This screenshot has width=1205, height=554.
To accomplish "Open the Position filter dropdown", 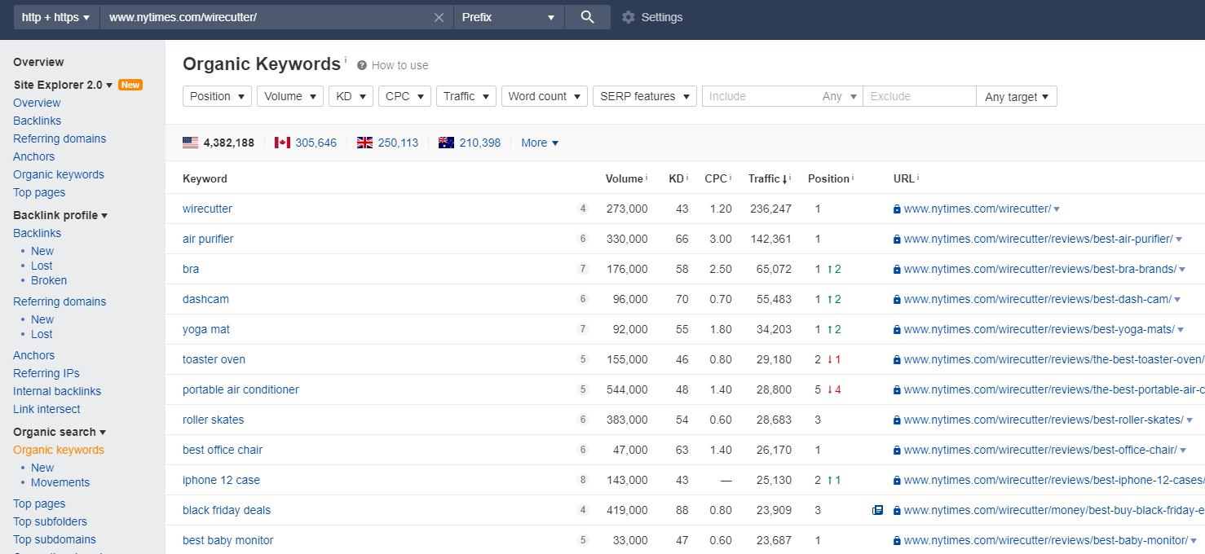I will pyautogui.click(x=217, y=96).
